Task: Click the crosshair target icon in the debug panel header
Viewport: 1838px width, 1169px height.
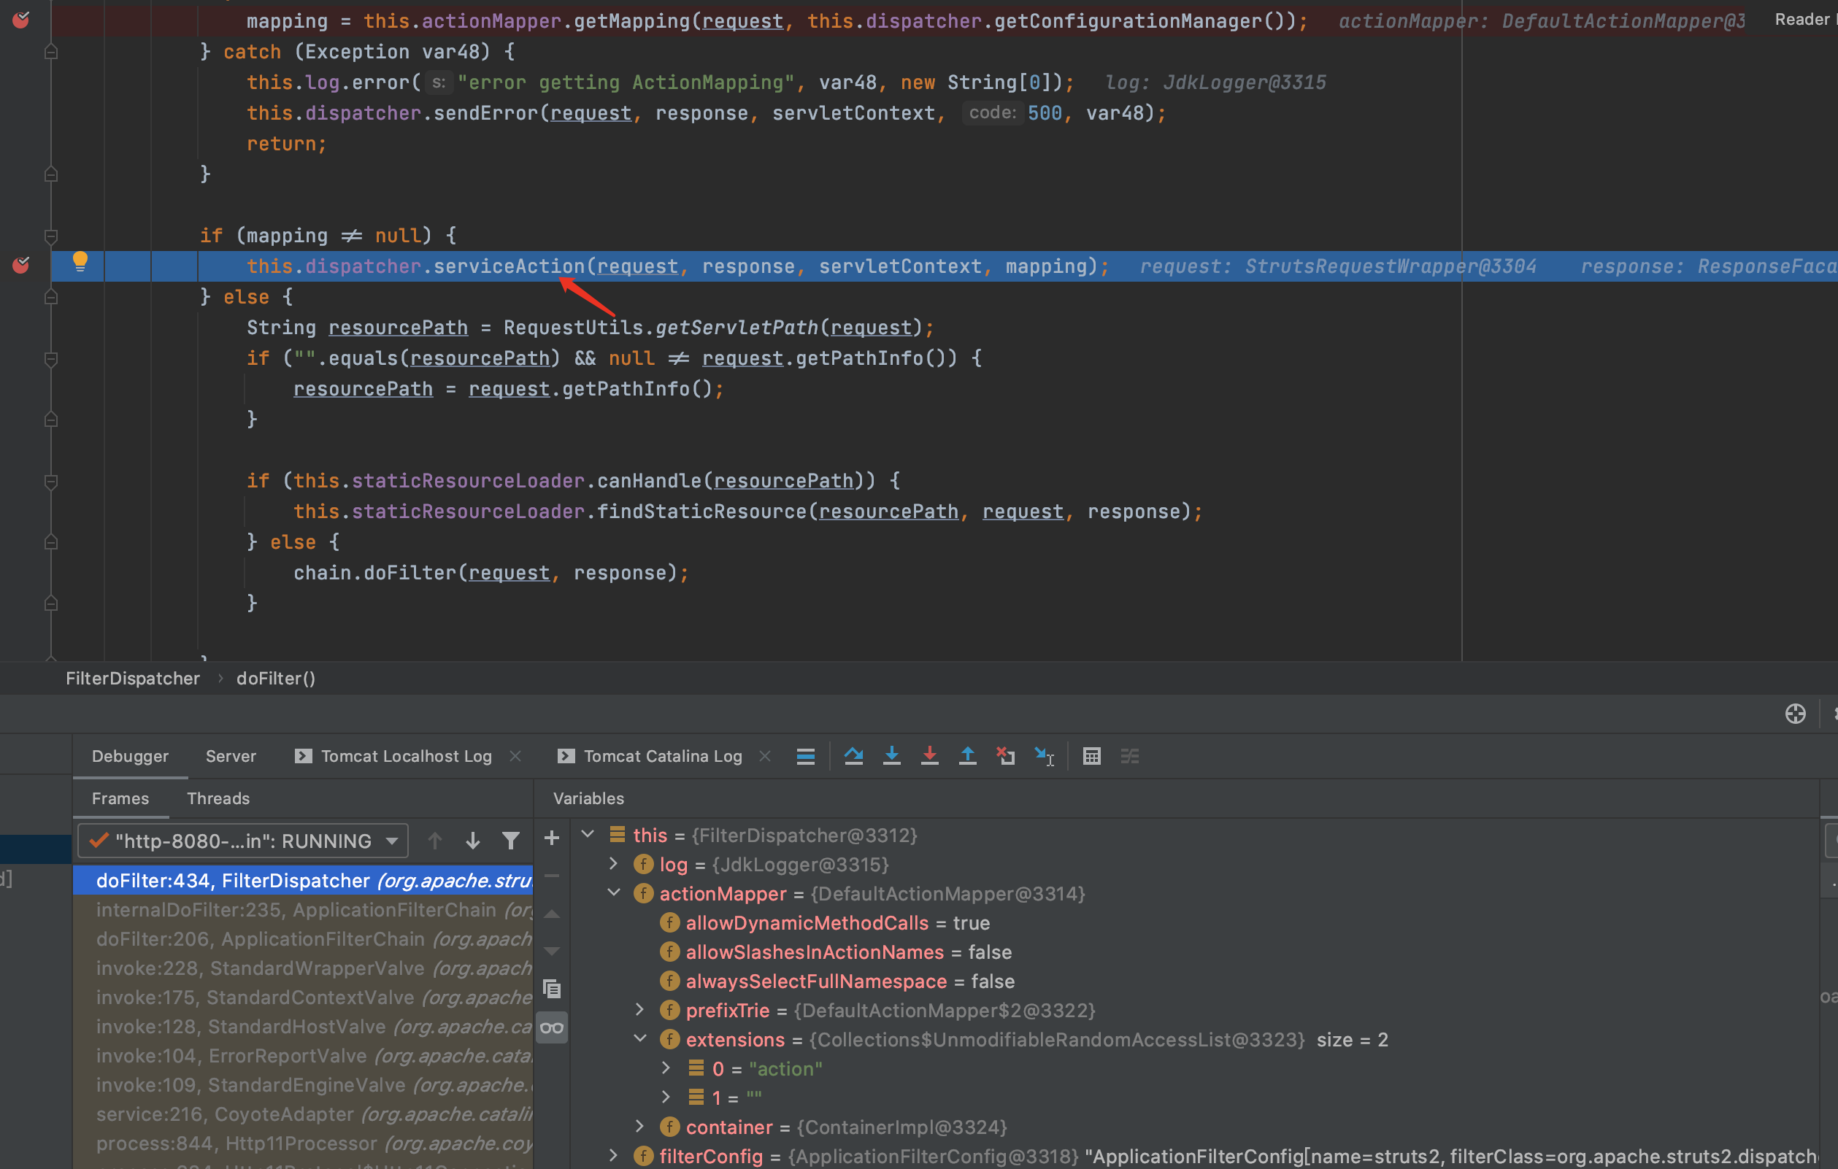Action: pyautogui.click(x=1795, y=714)
